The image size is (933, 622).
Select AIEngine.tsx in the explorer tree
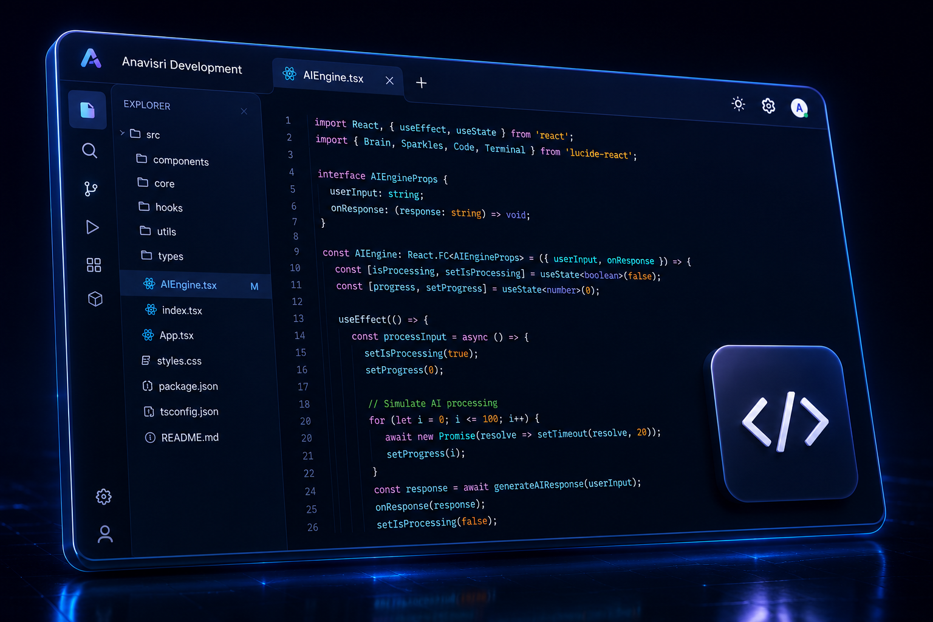click(x=195, y=284)
